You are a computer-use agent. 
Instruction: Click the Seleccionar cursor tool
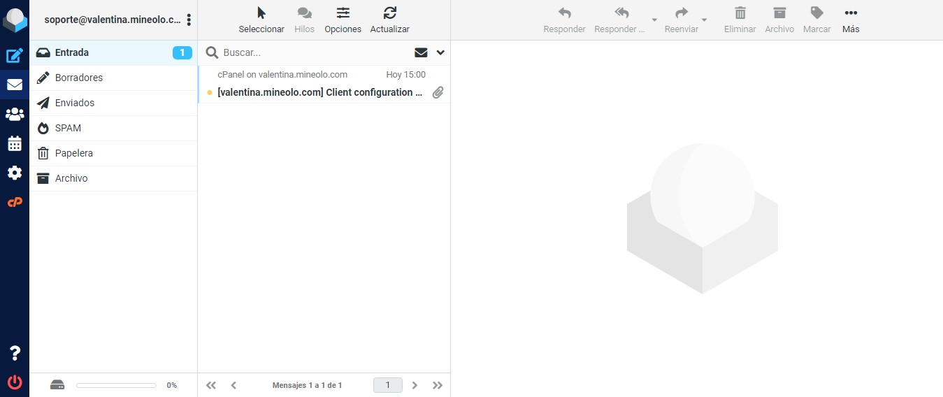tap(261, 20)
